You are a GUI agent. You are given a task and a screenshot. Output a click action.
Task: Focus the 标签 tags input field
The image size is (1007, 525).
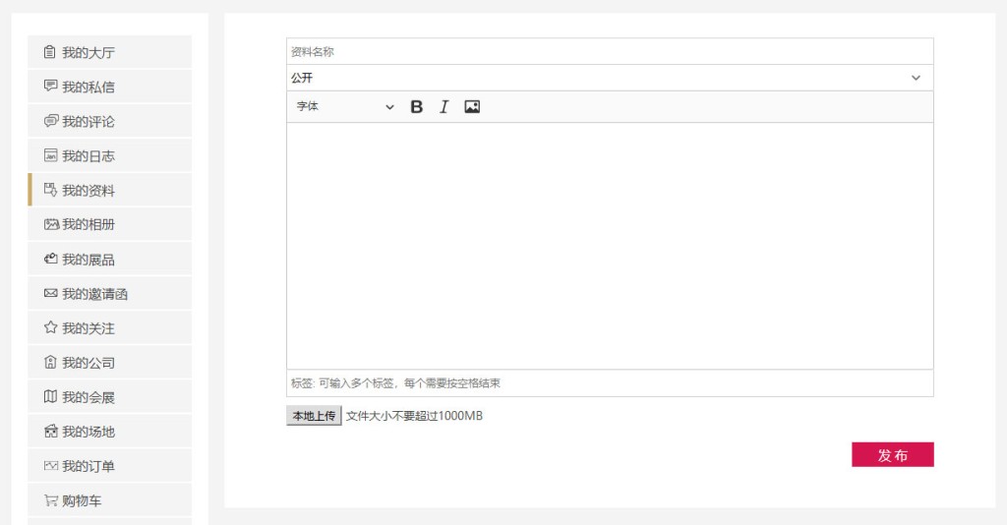[x=610, y=383]
